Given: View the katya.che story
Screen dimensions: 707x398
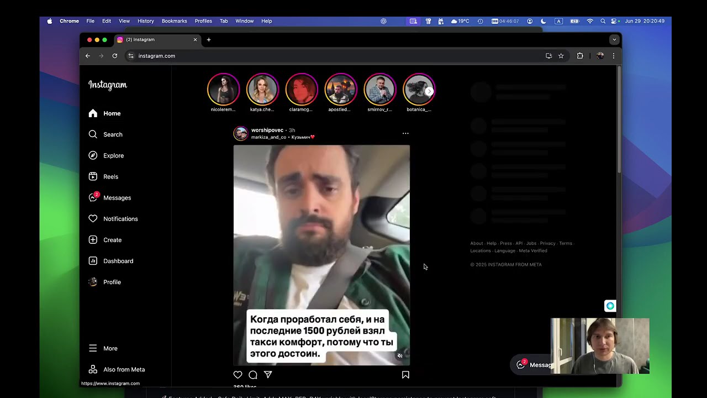Looking at the screenshot, I should click(x=262, y=89).
